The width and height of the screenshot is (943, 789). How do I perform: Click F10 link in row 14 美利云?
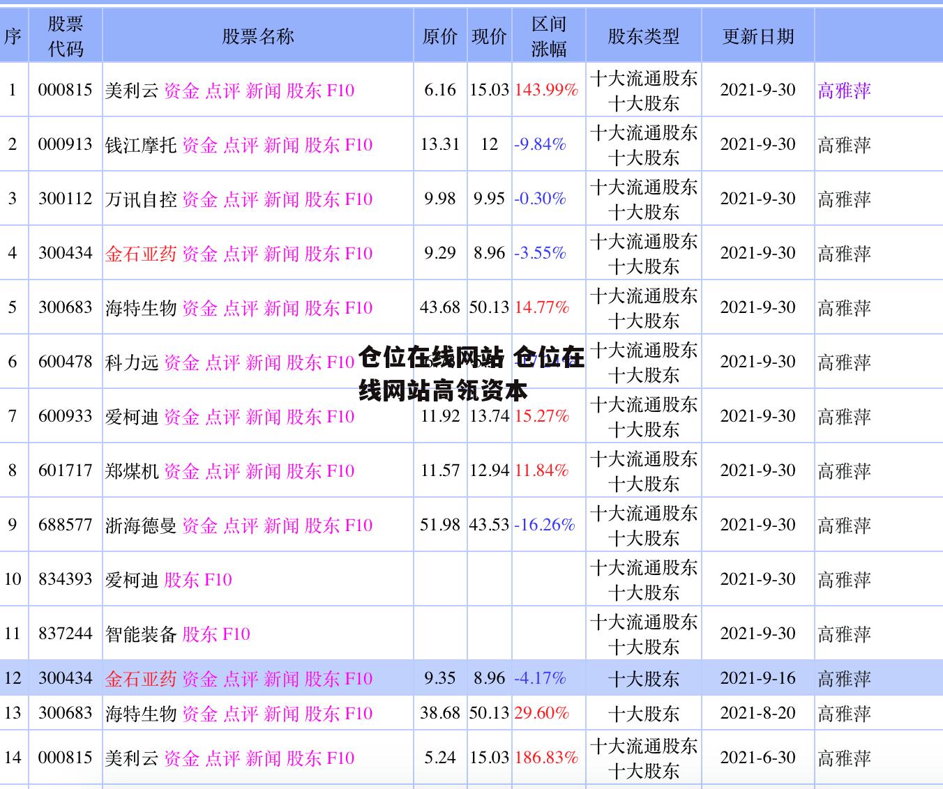[x=340, y=758]
